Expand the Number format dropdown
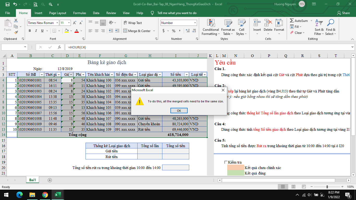 click(195, 23)
